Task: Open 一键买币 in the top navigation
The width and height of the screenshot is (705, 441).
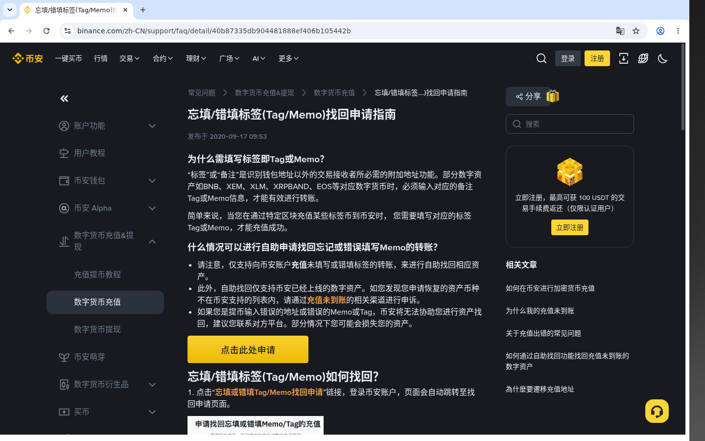Action: coord(69,58)
